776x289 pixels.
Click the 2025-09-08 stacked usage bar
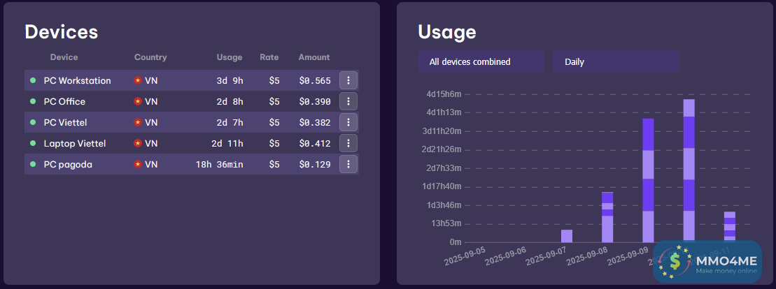(607, 217)
